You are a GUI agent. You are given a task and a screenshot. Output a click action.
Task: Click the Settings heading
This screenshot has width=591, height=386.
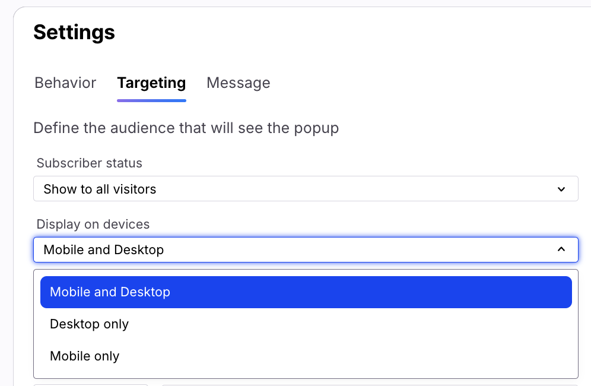coord(74,32)
